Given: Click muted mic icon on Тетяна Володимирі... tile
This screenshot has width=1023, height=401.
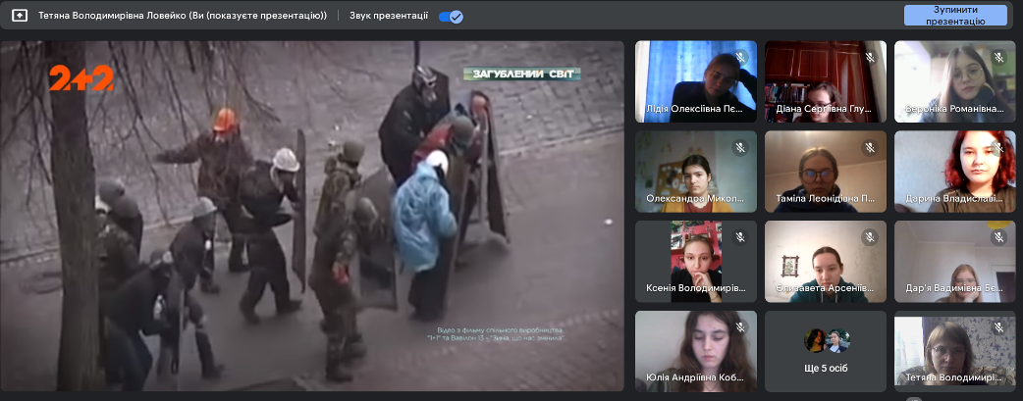Looking at the screenshot, I should [998, 327].
